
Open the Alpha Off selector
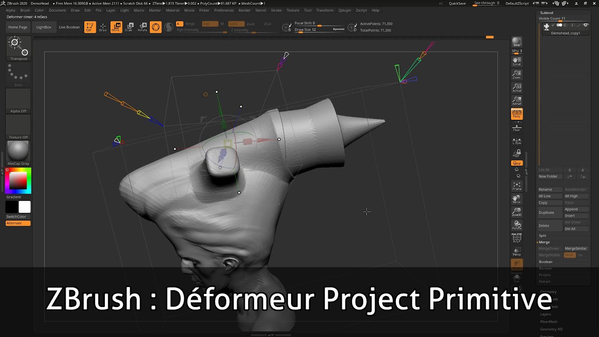coord(19,101)
